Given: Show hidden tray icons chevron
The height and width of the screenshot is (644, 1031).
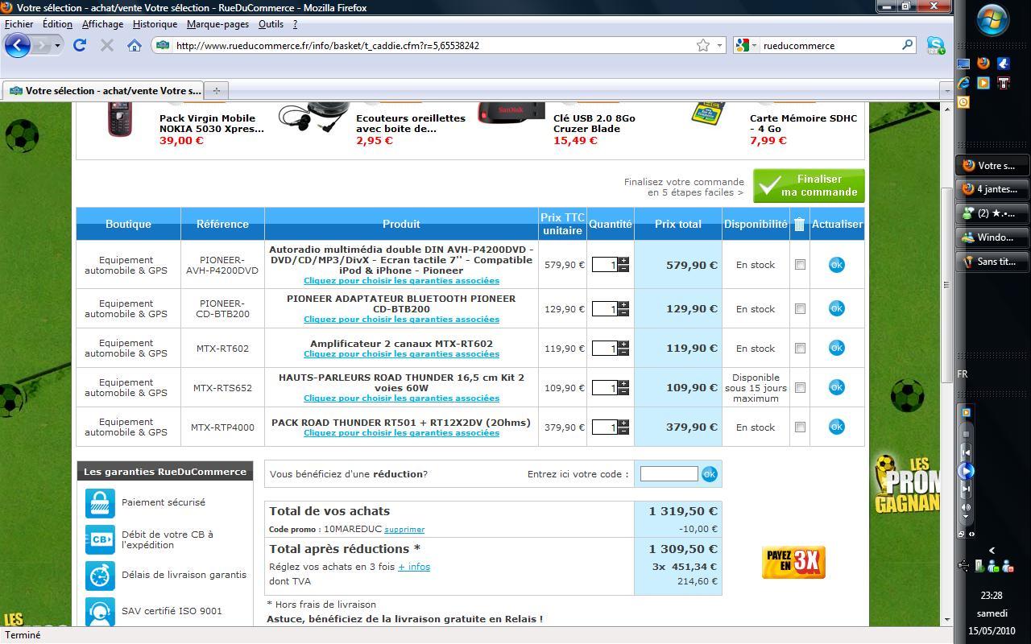Looking at the screenshot, I should [992, 551].
